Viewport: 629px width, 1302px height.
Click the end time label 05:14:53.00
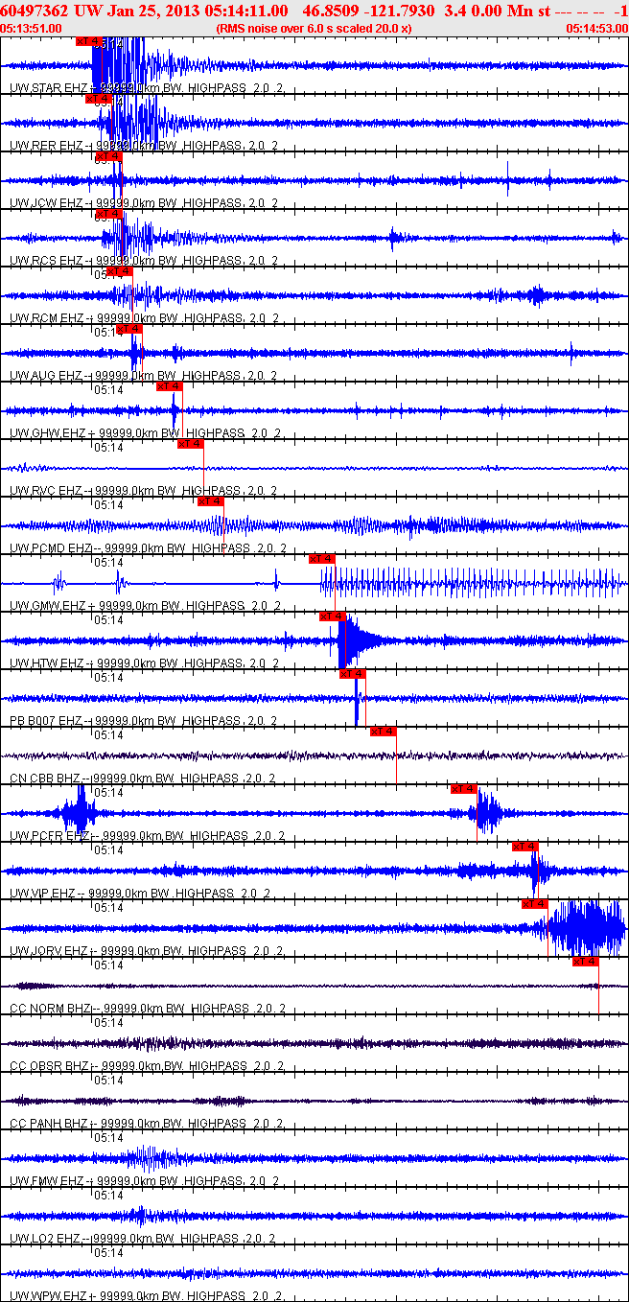coord(595,28)
